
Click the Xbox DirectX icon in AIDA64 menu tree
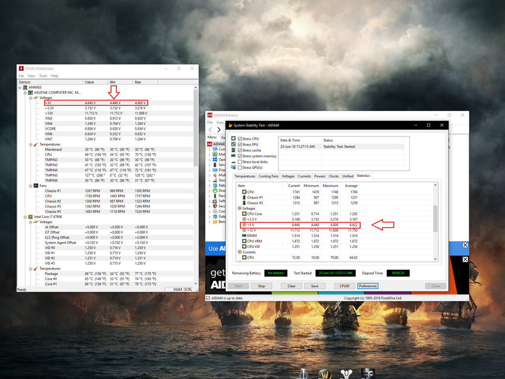tap(215, 191)
